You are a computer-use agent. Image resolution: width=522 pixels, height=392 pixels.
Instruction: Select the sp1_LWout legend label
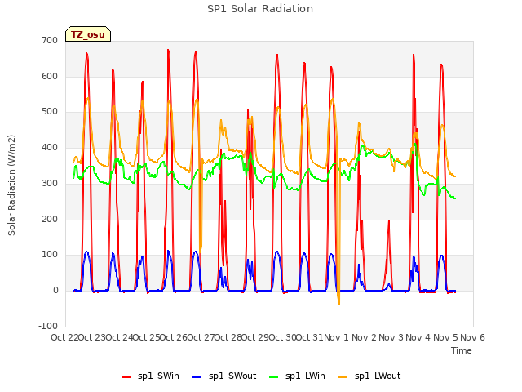378,376
